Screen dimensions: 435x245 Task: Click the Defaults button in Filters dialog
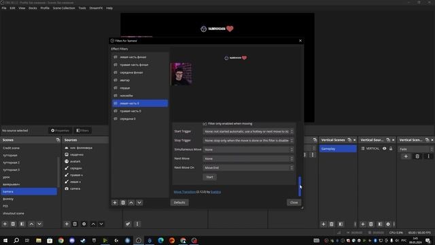(179, 203)
